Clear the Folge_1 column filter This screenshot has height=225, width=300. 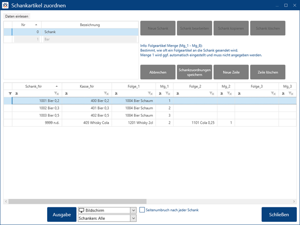pos(150,94)
